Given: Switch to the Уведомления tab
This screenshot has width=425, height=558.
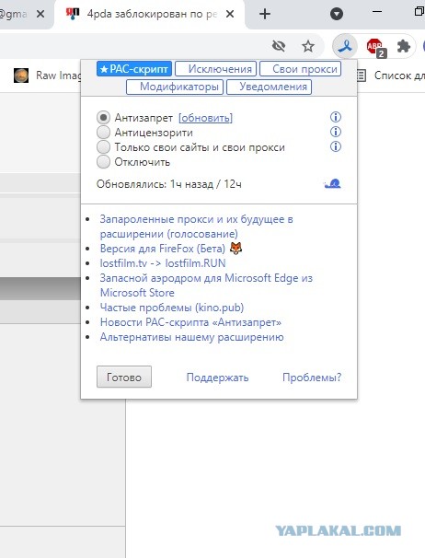Looking at the screenshot, I should pyautogui.click(x=269, y=87).
